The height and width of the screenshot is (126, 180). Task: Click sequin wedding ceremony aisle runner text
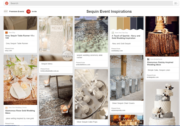[89, 56]
